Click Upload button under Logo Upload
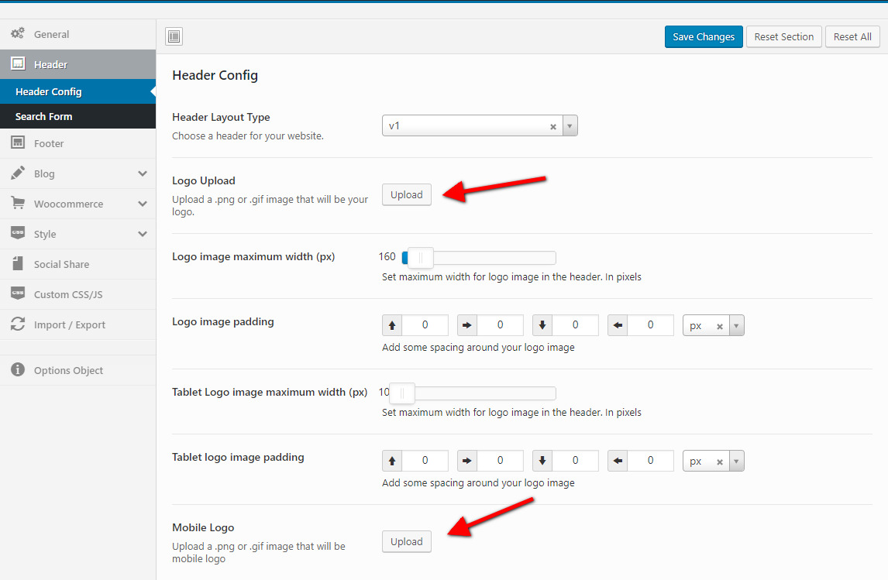Image resolution: width=888 pixels, height=580 pixels. click(406, 194)
